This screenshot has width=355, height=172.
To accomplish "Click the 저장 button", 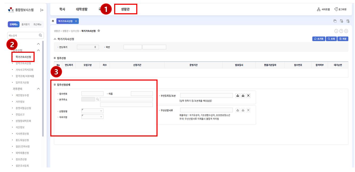I will [x=343, y=39].
